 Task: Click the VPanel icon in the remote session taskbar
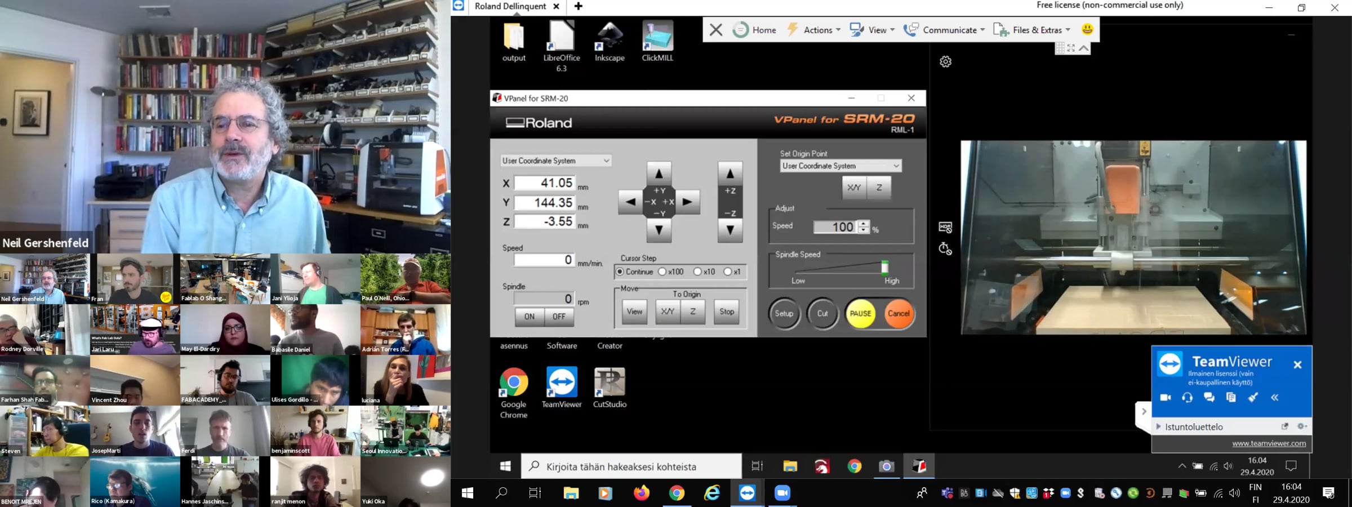coord(919,466)
